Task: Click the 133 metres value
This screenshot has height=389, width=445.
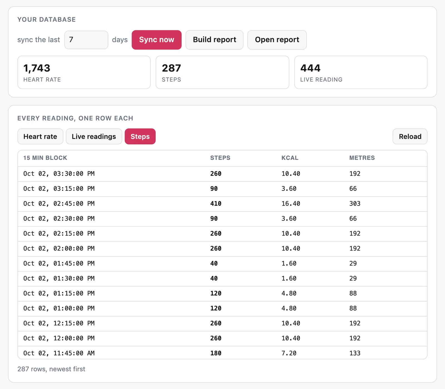Action: coord(355,353)
